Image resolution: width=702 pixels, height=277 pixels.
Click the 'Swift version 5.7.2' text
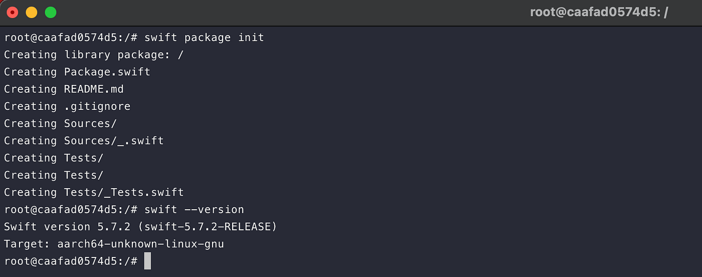coord(67,226)
